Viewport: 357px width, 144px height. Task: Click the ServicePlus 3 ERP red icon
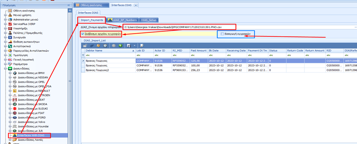[x=10, y=24]
